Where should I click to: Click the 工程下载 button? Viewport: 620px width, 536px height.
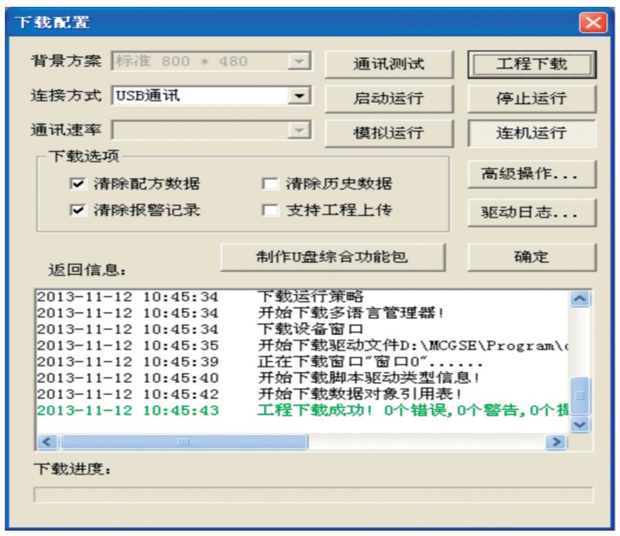click(531, 64)
